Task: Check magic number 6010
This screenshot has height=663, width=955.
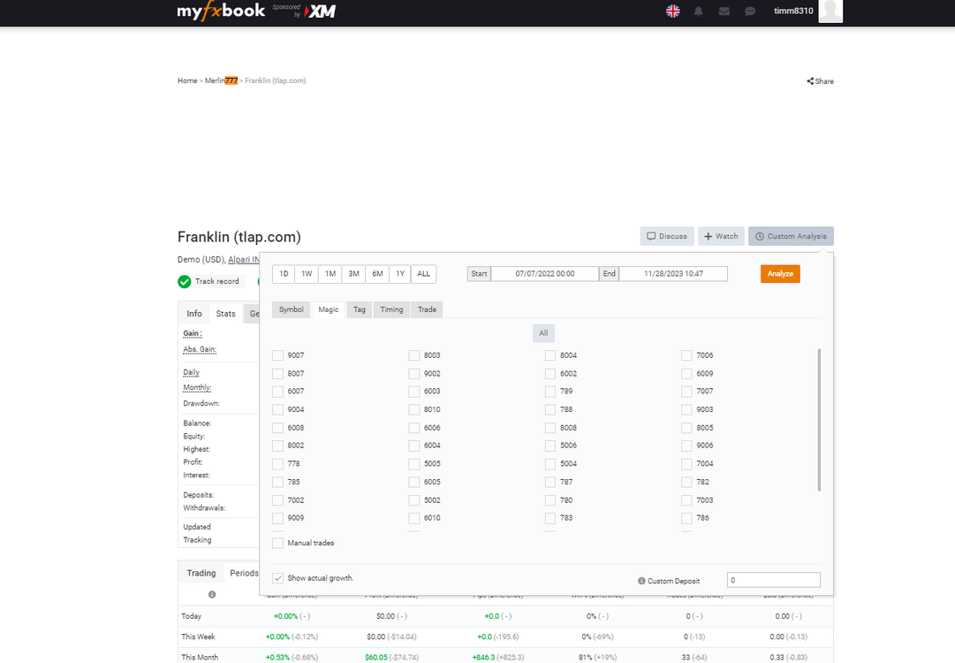Action: 414,518
